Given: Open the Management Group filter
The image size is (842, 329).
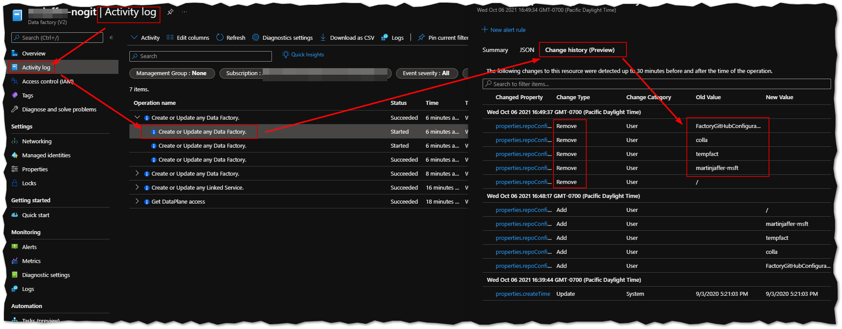Looking at the screenshot, I should click(172, 73).
